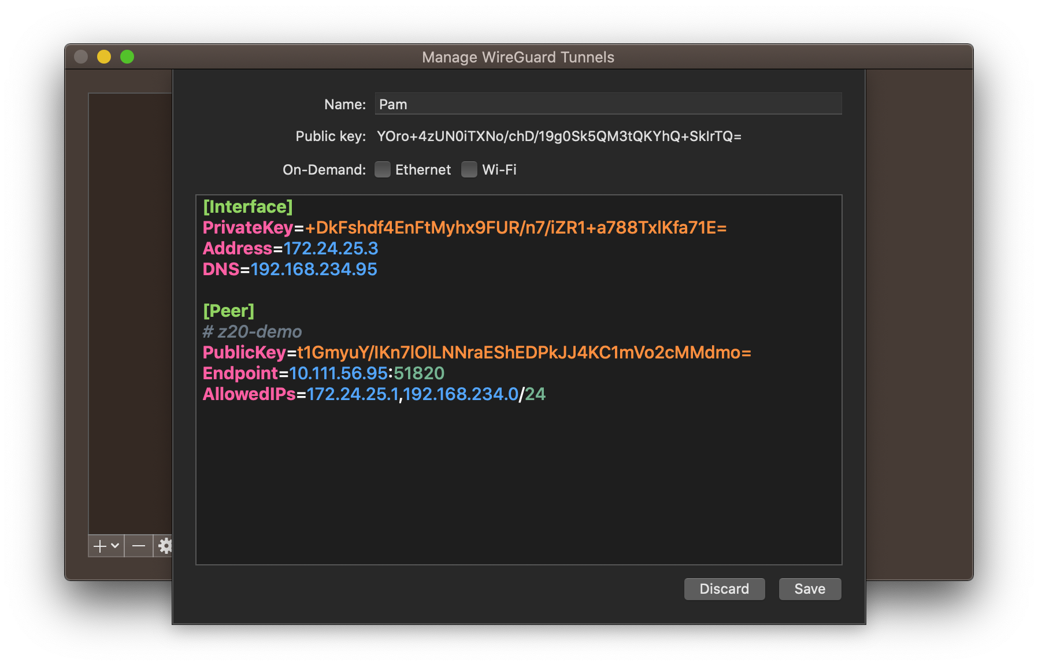The width and height of the screenshot is (1038, 666).
Task: Click the yellow minimize window button
Action: pyautogui.click(x=104, y=57)
